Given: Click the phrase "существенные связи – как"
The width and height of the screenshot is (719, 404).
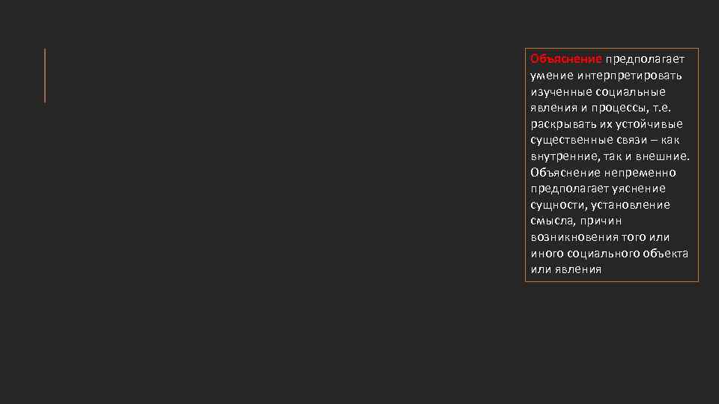Looking at the screenshot, I should pyautogui.click(x=604, y=140).
